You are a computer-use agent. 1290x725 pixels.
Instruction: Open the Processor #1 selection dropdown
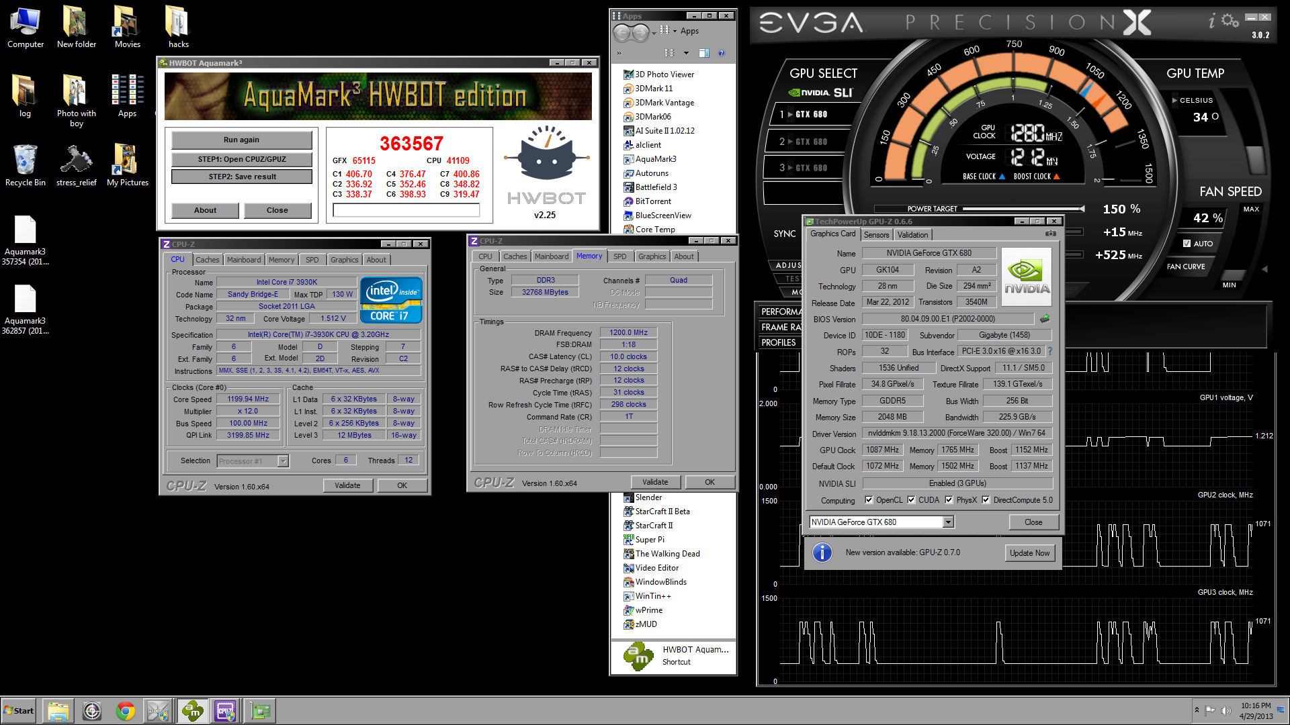(x=283, y=461)
